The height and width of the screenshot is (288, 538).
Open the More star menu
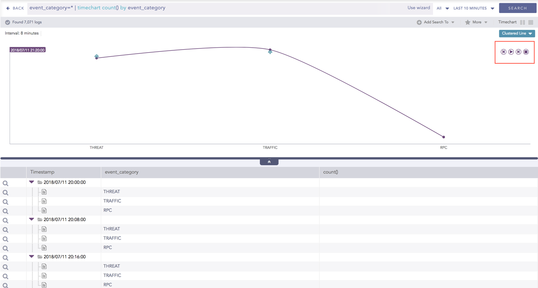click(476, 22)
